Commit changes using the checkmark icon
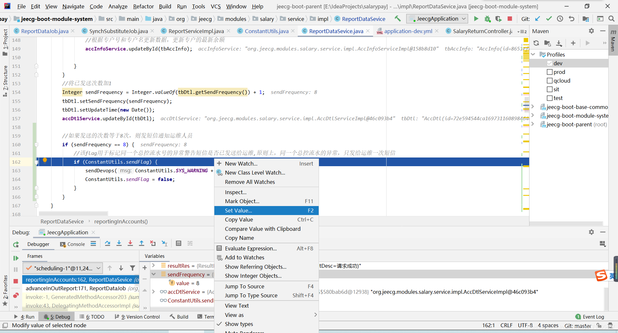The image size is (618, 333). click(x=548, y=19)
